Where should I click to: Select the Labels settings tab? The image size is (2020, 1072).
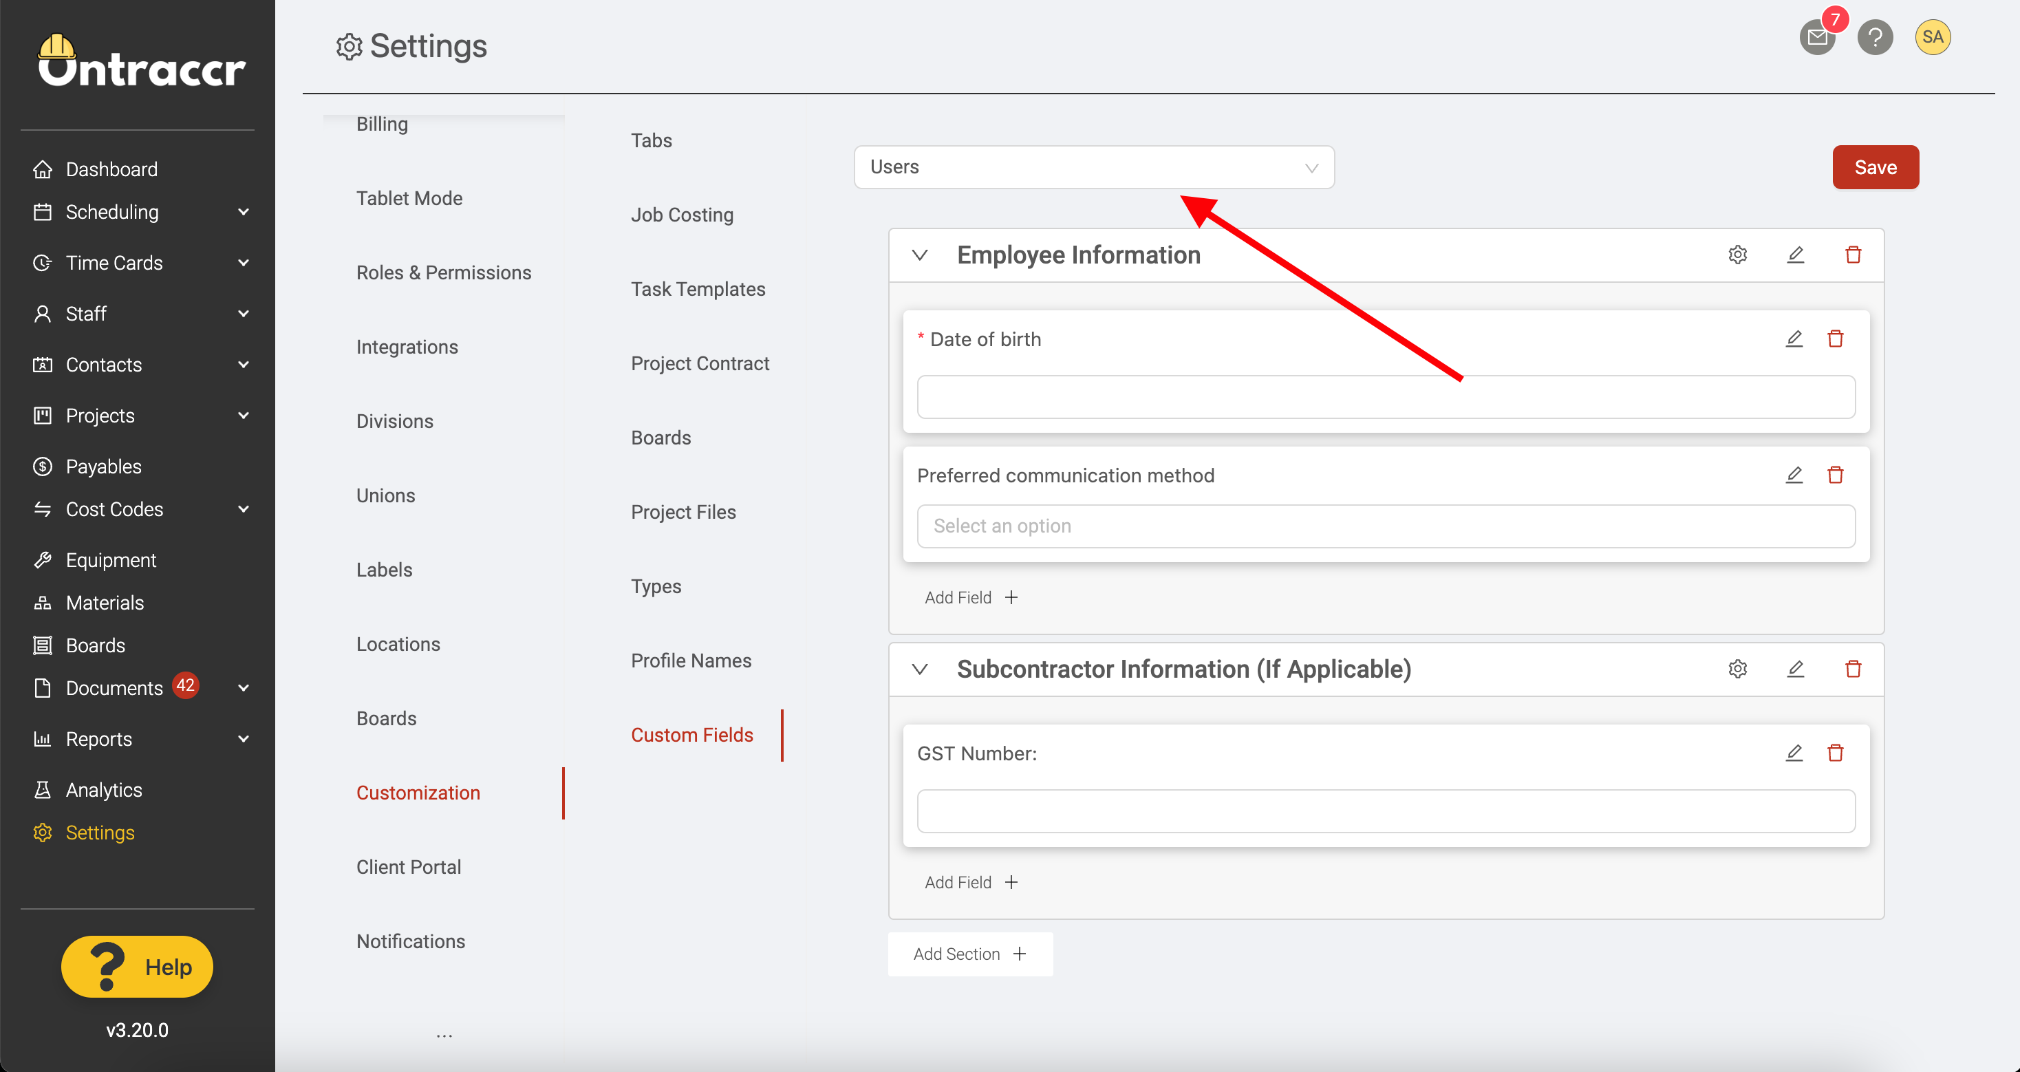(x=384, y=570)
